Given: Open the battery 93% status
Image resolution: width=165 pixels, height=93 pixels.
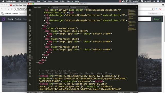Looking at the screenshot, I should (136, 1).
